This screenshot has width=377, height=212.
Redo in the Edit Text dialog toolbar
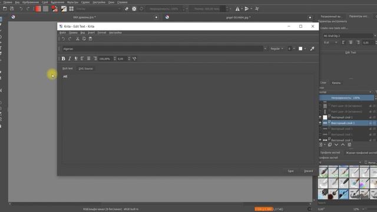[x=70, y=39]
